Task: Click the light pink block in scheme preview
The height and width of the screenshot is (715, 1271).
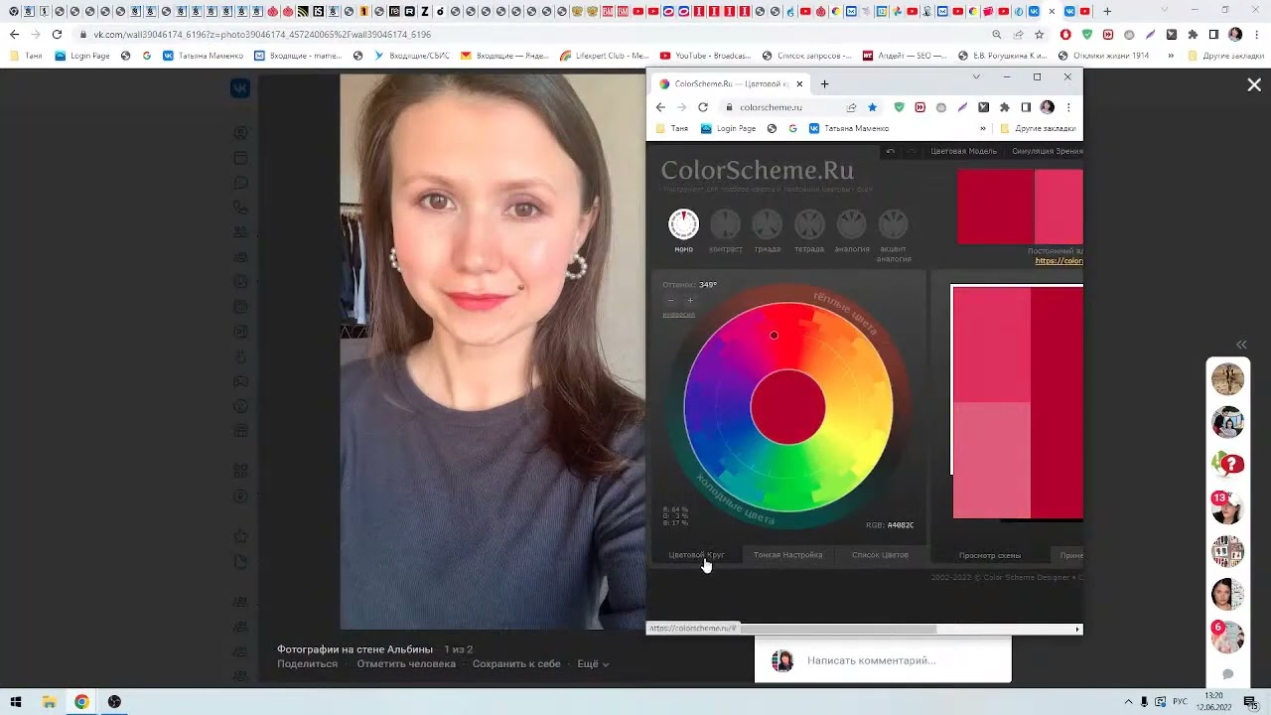Action: point(992,460)
